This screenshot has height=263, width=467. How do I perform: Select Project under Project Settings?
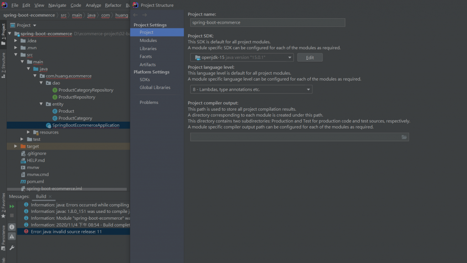pyautogui.click(x=157, y=32)
